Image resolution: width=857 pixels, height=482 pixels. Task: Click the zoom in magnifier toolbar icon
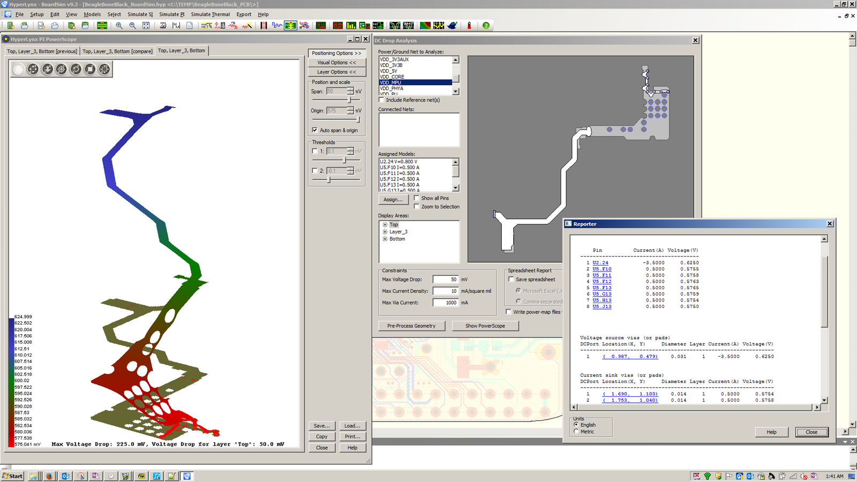pyautogui.click(x=119, y=25)
